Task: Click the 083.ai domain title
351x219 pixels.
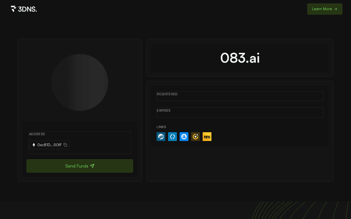Action: pos(240,58)
